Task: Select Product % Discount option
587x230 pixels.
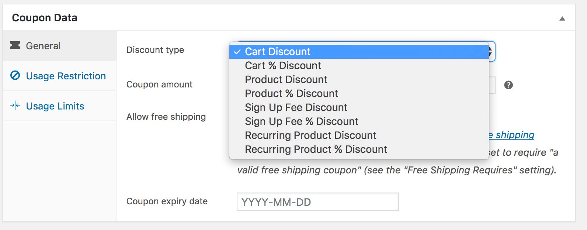Action: click(x=291, y=94)
